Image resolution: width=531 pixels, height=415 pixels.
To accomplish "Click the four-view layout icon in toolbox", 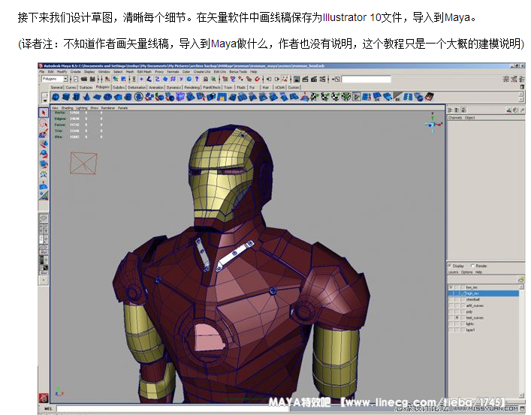I will [44, 229].
